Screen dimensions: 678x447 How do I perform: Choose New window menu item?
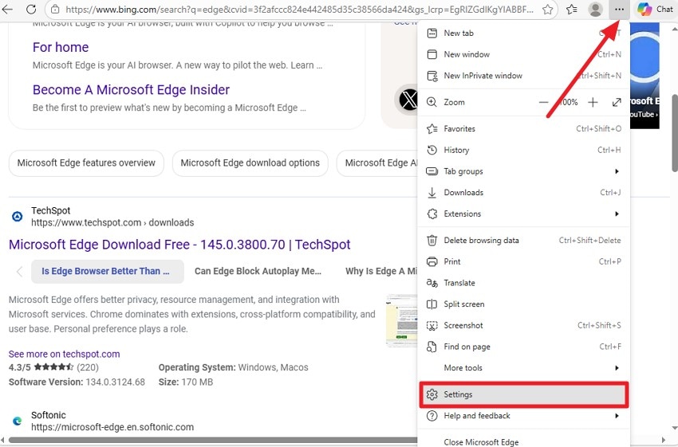coord(523,54)
